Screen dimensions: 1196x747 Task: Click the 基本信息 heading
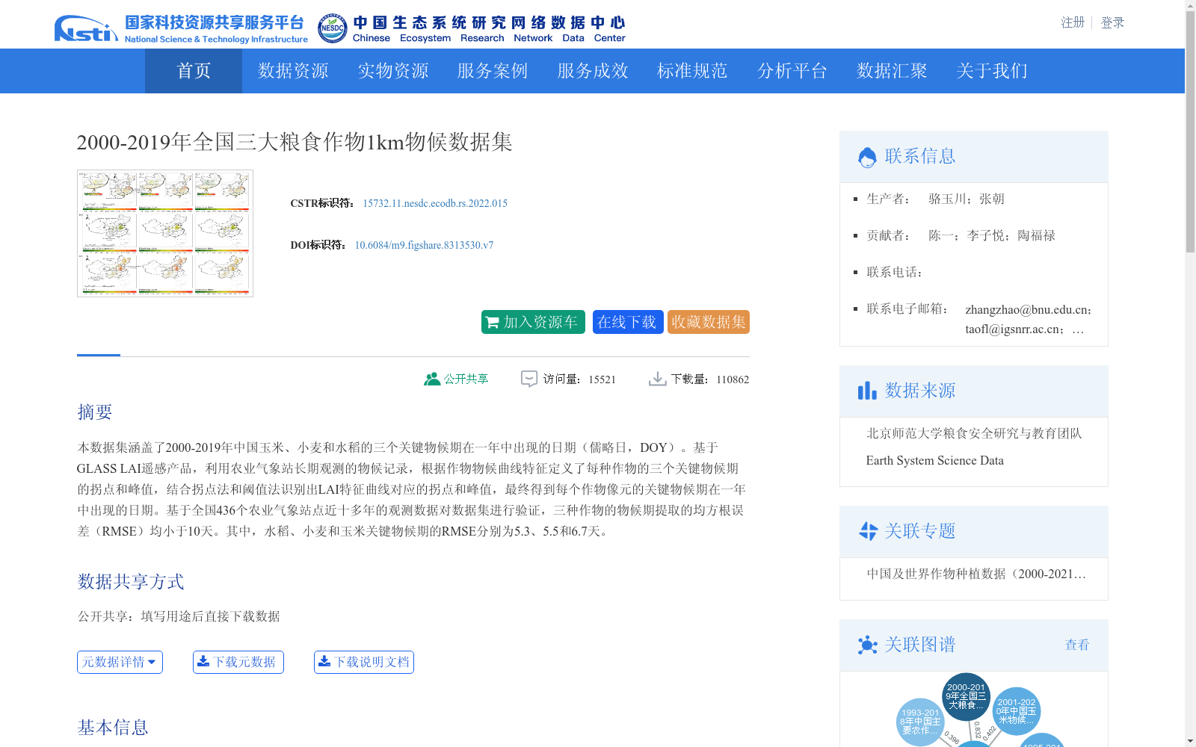113,728
